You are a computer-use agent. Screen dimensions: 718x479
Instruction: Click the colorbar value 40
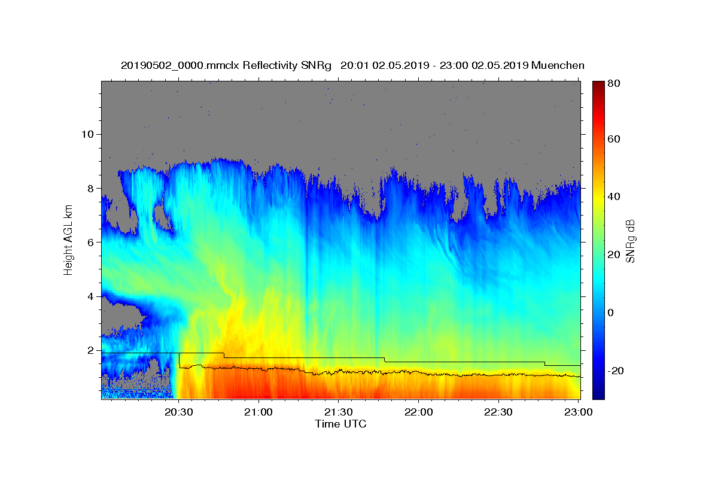pyautogui.click(x=615, y=196)
